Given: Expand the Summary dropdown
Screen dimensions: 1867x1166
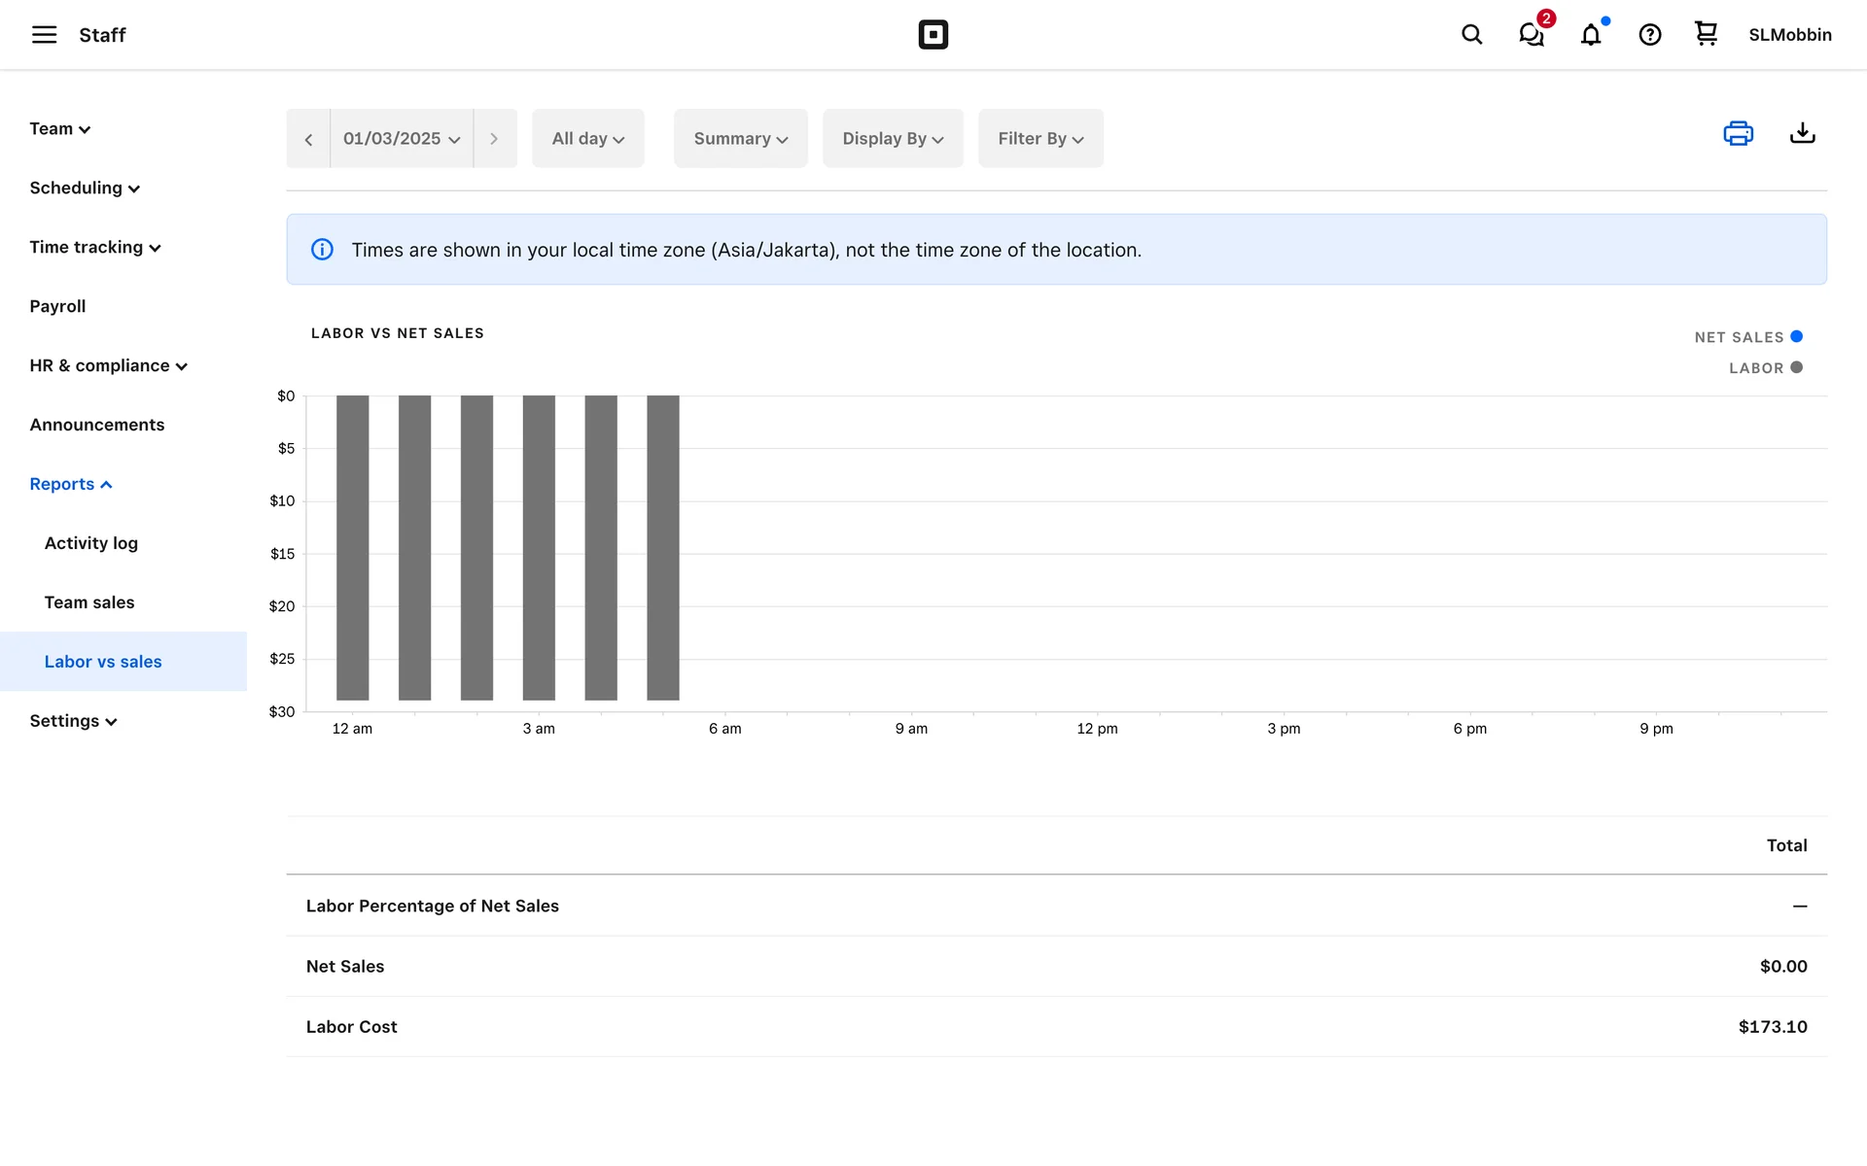Looking at the screenshot, I should 740,139.
